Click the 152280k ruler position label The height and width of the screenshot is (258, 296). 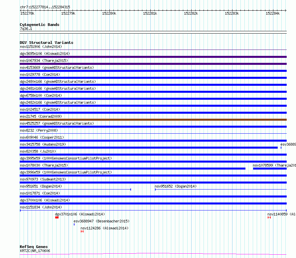tap(109, 13)
